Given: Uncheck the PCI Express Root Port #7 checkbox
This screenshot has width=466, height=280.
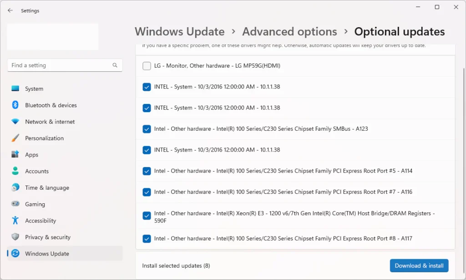Looking at the screenshot, I should point(147,192).
